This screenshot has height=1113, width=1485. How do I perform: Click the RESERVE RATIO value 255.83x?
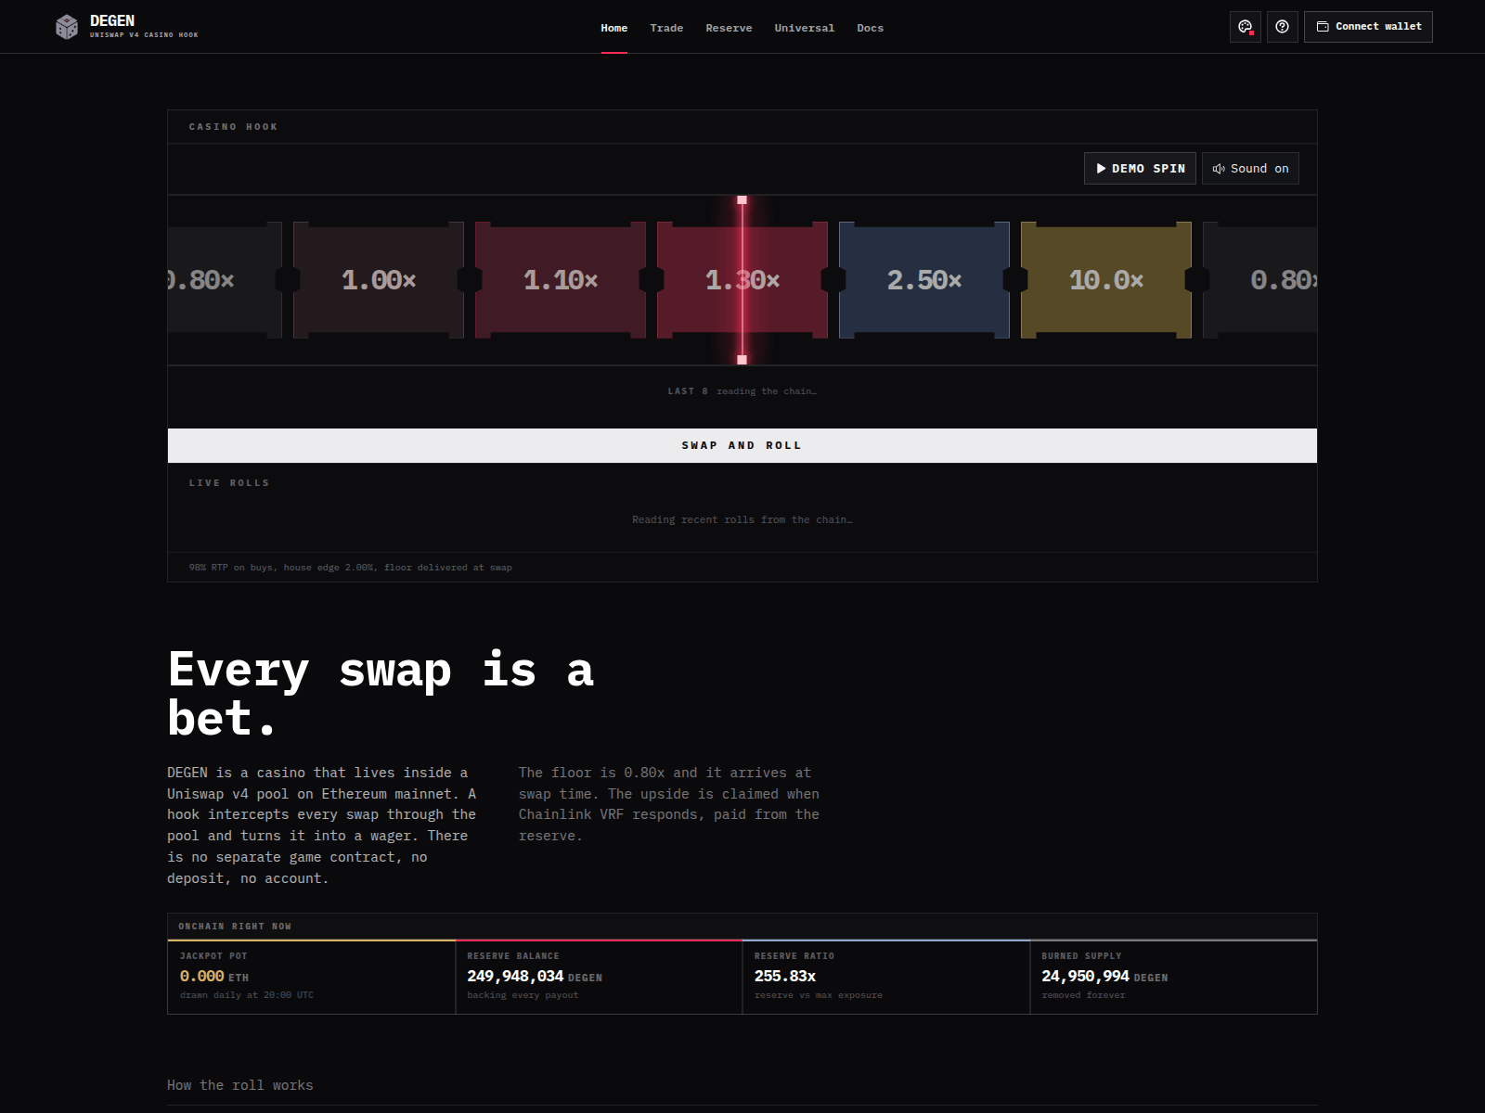click(x=785, y=977)
